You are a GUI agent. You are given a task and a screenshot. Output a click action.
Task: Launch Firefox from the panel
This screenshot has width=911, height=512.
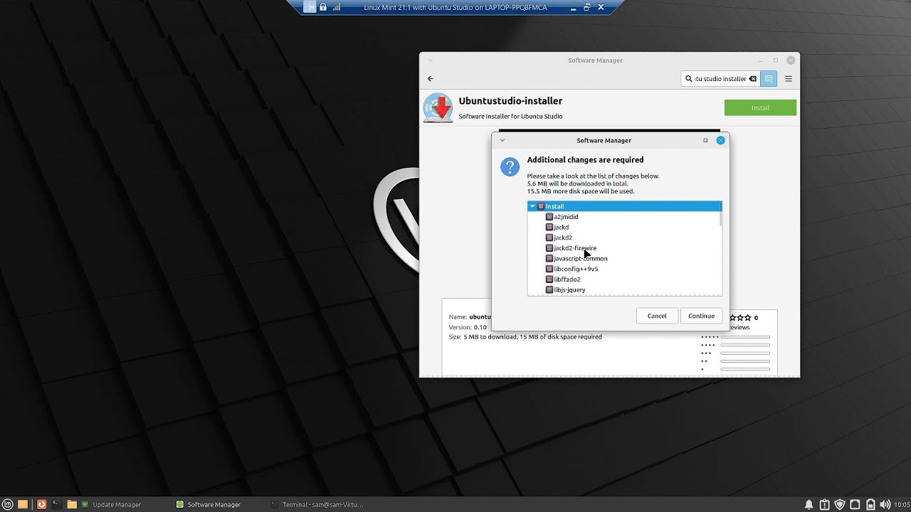pos(41,504)
